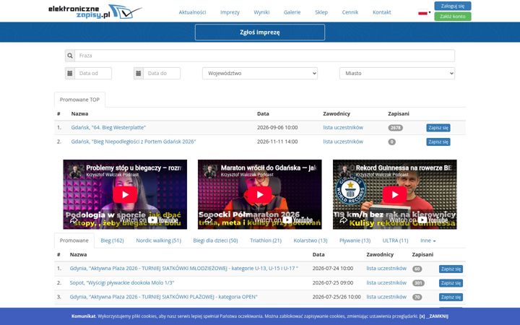
Task: Select the Promowane TOP tab
Action: tap(79, 100)
